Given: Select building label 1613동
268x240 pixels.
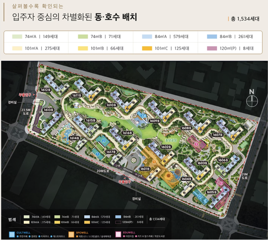Looking at the screenshot, I should click(x=49, y=110).
